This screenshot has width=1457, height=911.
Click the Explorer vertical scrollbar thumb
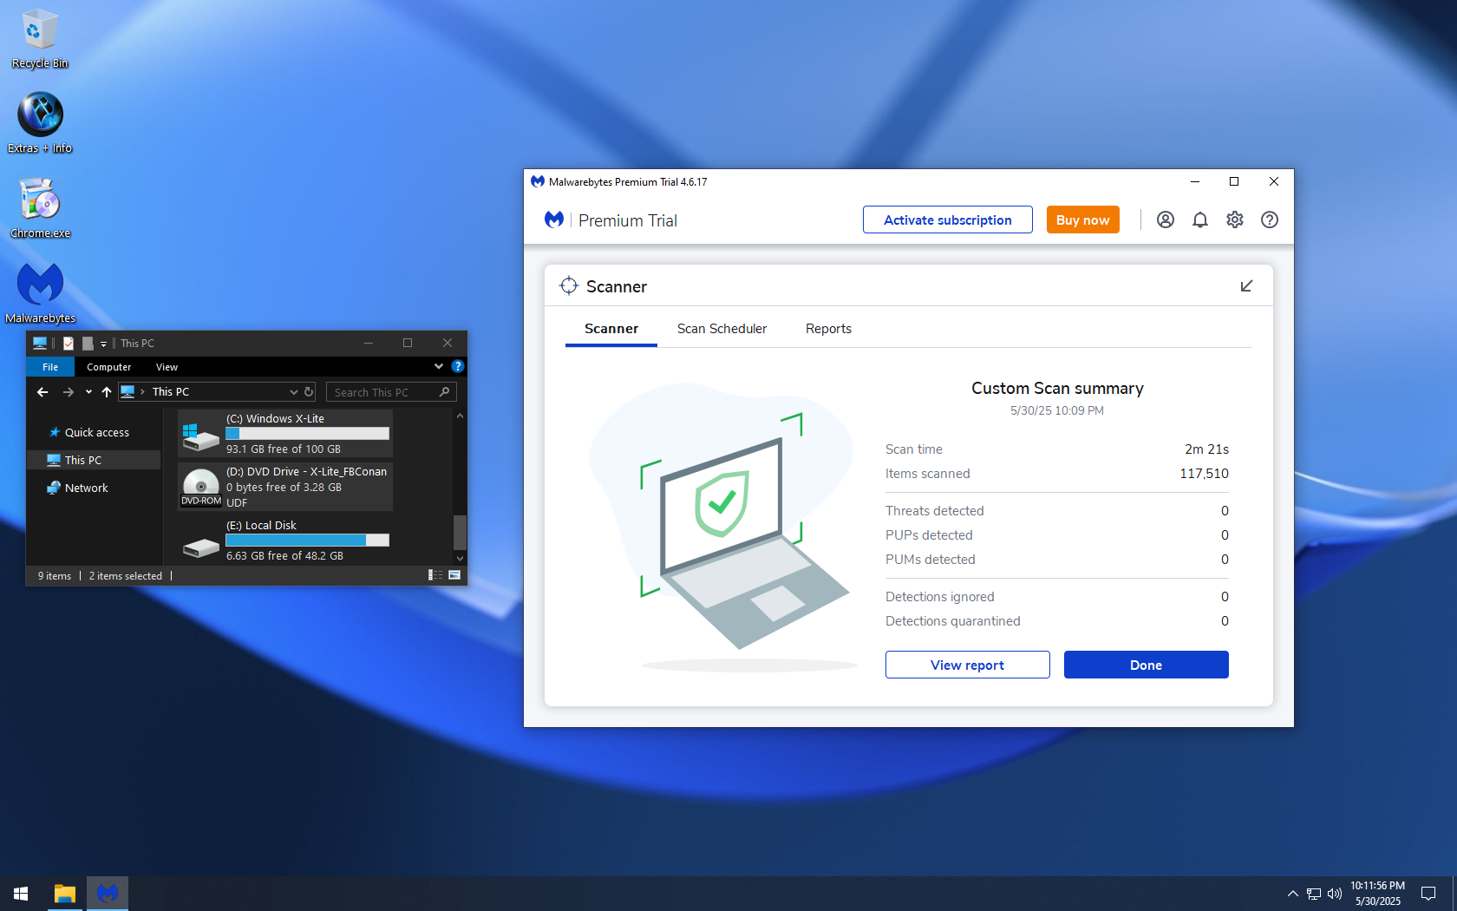(x=461, y=531)
